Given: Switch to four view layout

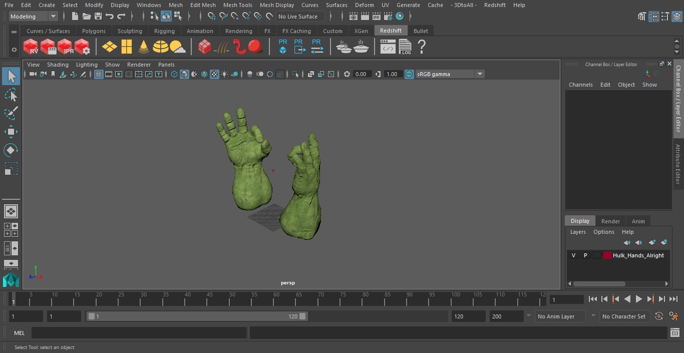Looking at the screenshot, I should click(x=11, y=230).
